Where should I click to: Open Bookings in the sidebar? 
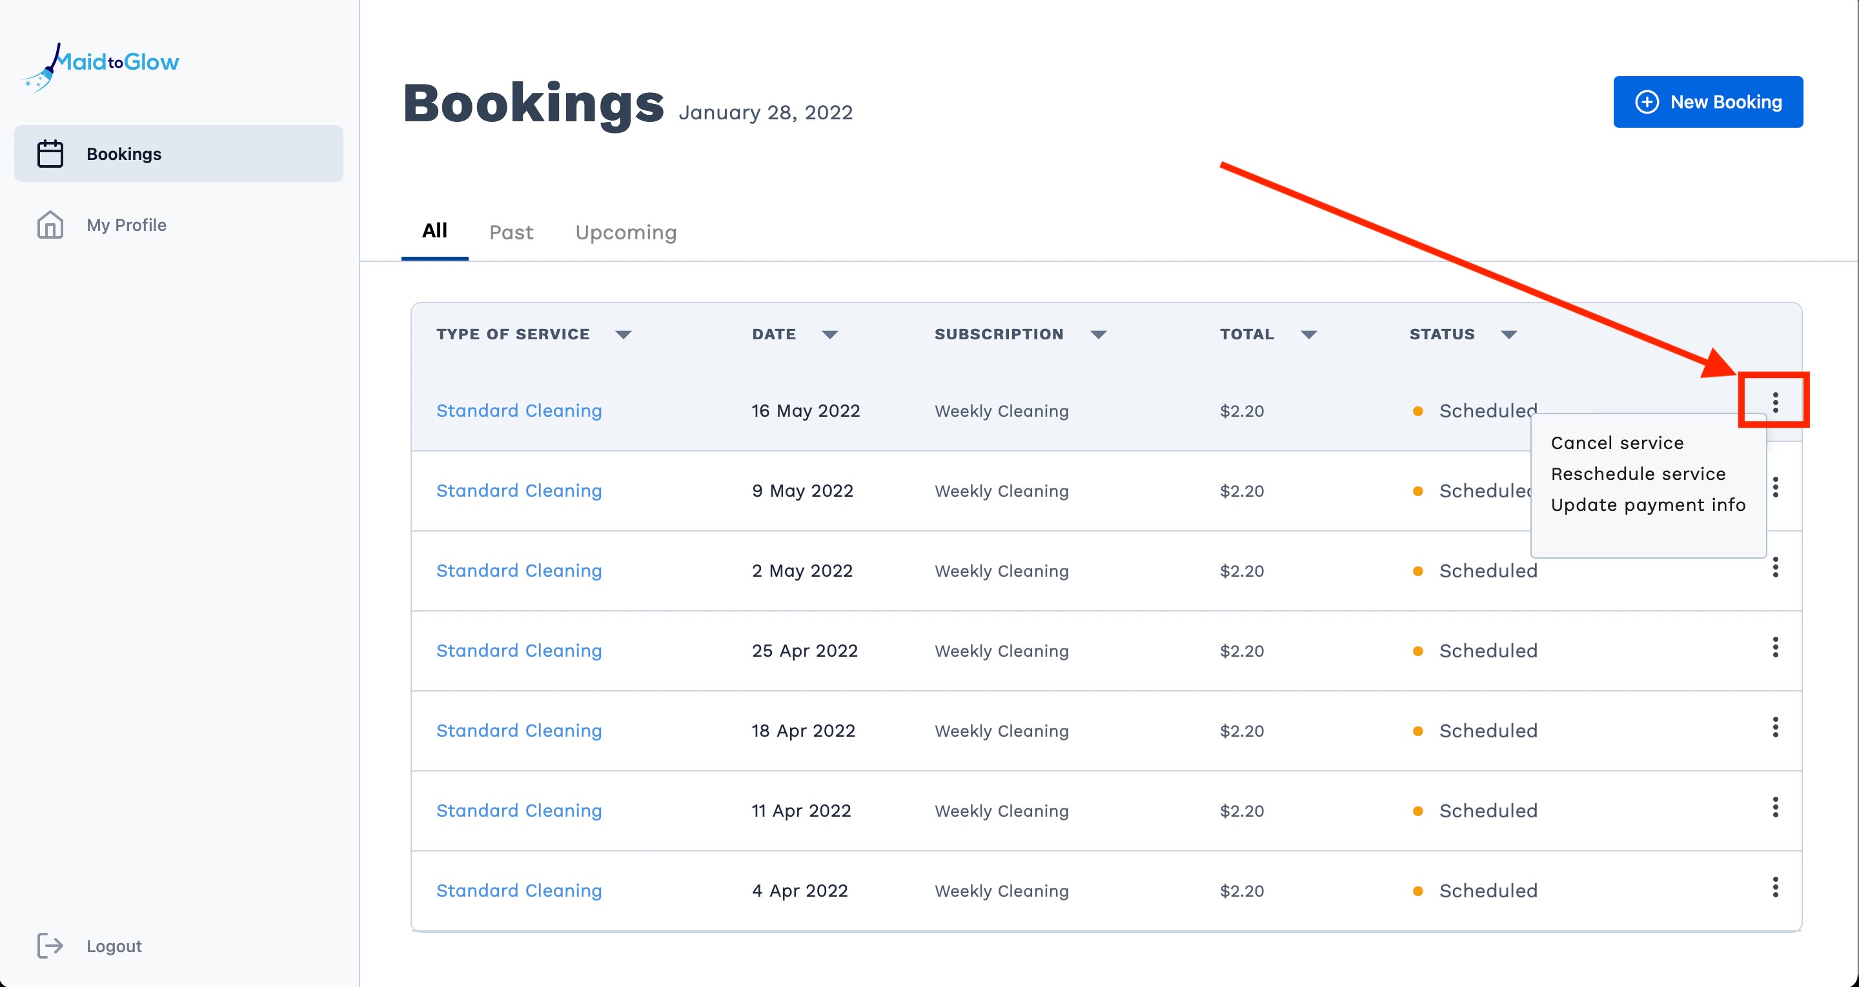[178, 154]
